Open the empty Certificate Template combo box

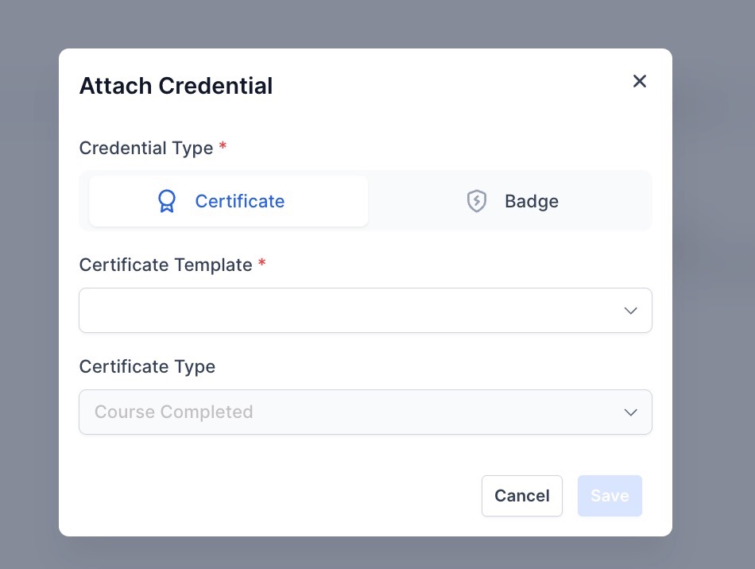coord(350,310)
